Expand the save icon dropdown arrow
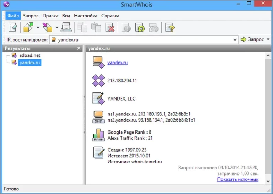 [x=57, y=27]
